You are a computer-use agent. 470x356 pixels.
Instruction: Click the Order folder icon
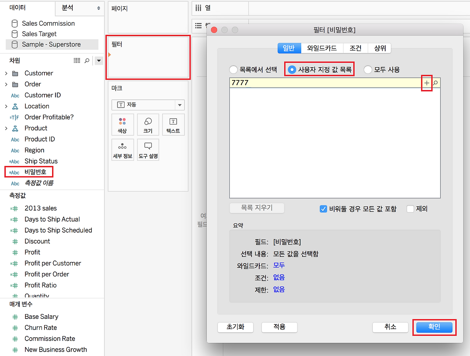tap(15, 84)
